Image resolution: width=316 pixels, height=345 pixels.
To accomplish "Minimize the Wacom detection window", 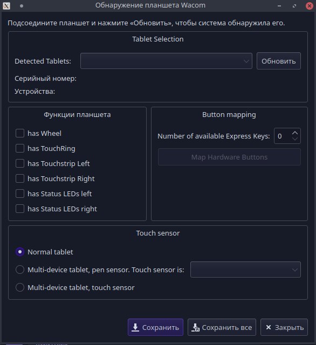I will pyautogui.click(x=279, y=6).
